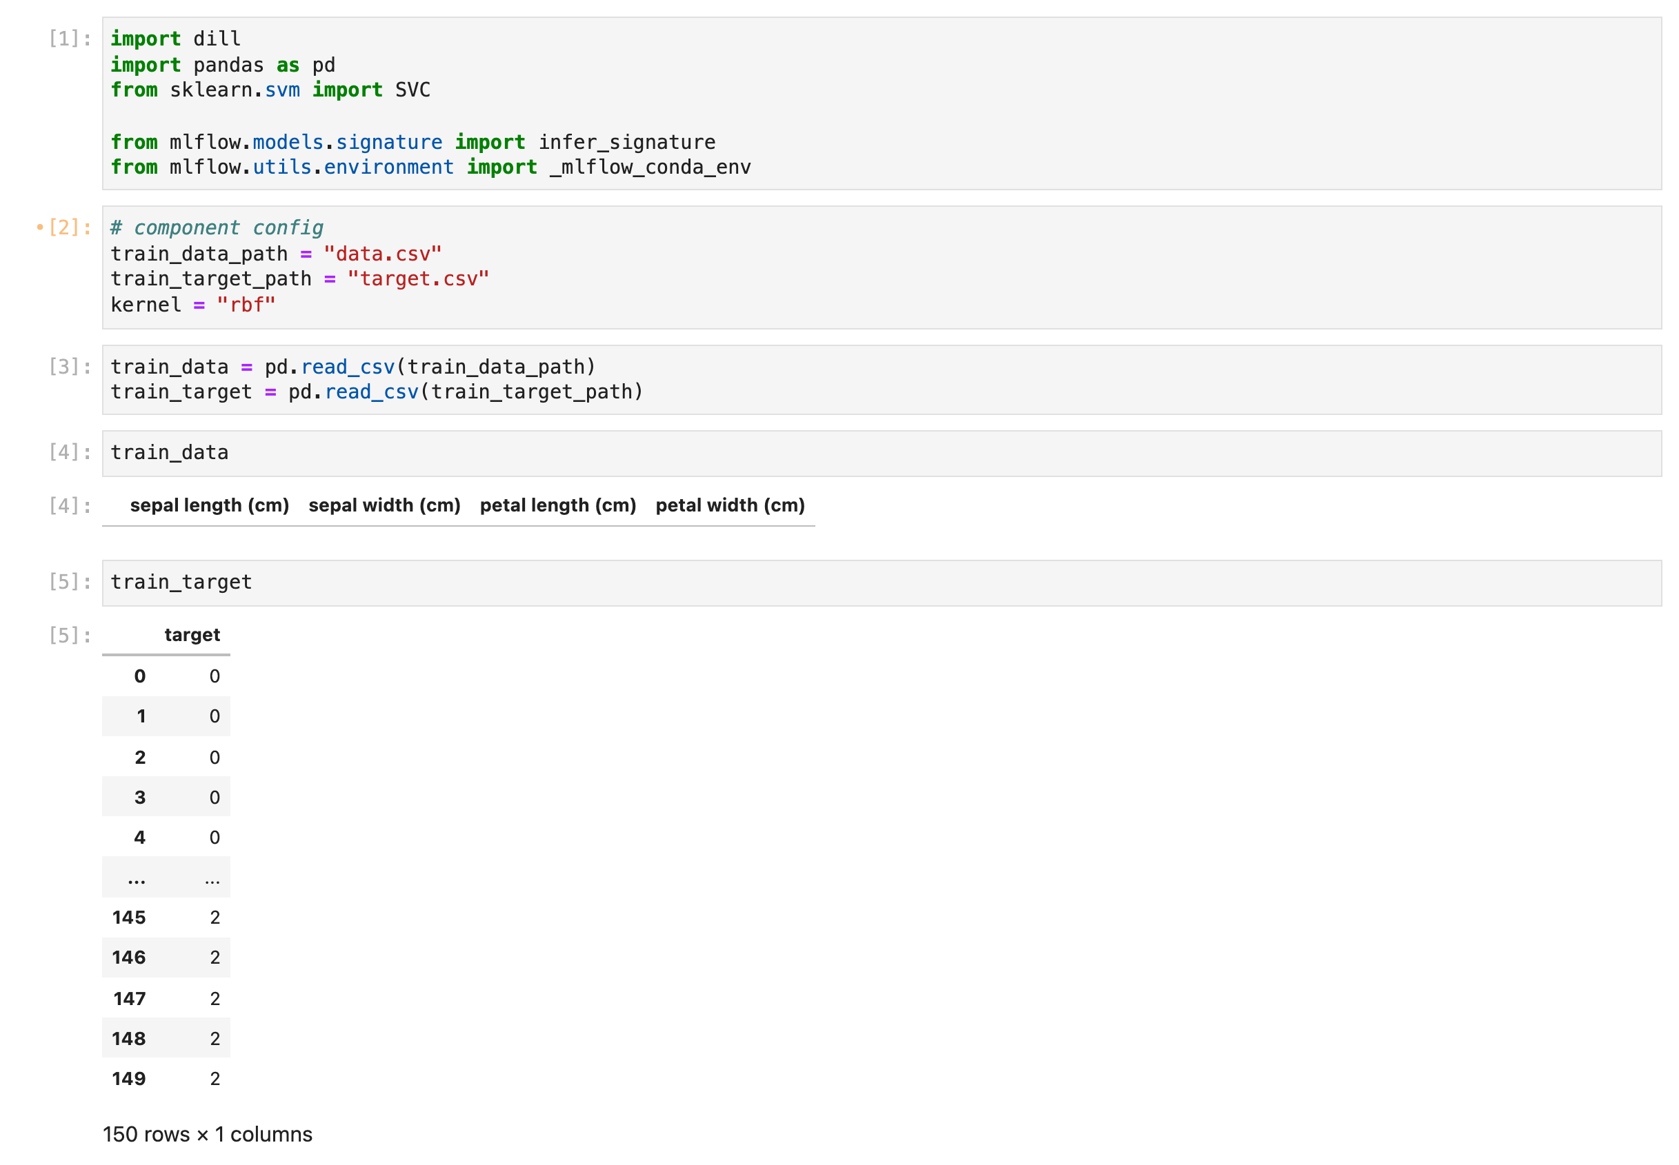Viewport: 1679px width, 1165px height.
Task: Click the 'sepal width (cm)' column header
Action: tap(384, 505)
